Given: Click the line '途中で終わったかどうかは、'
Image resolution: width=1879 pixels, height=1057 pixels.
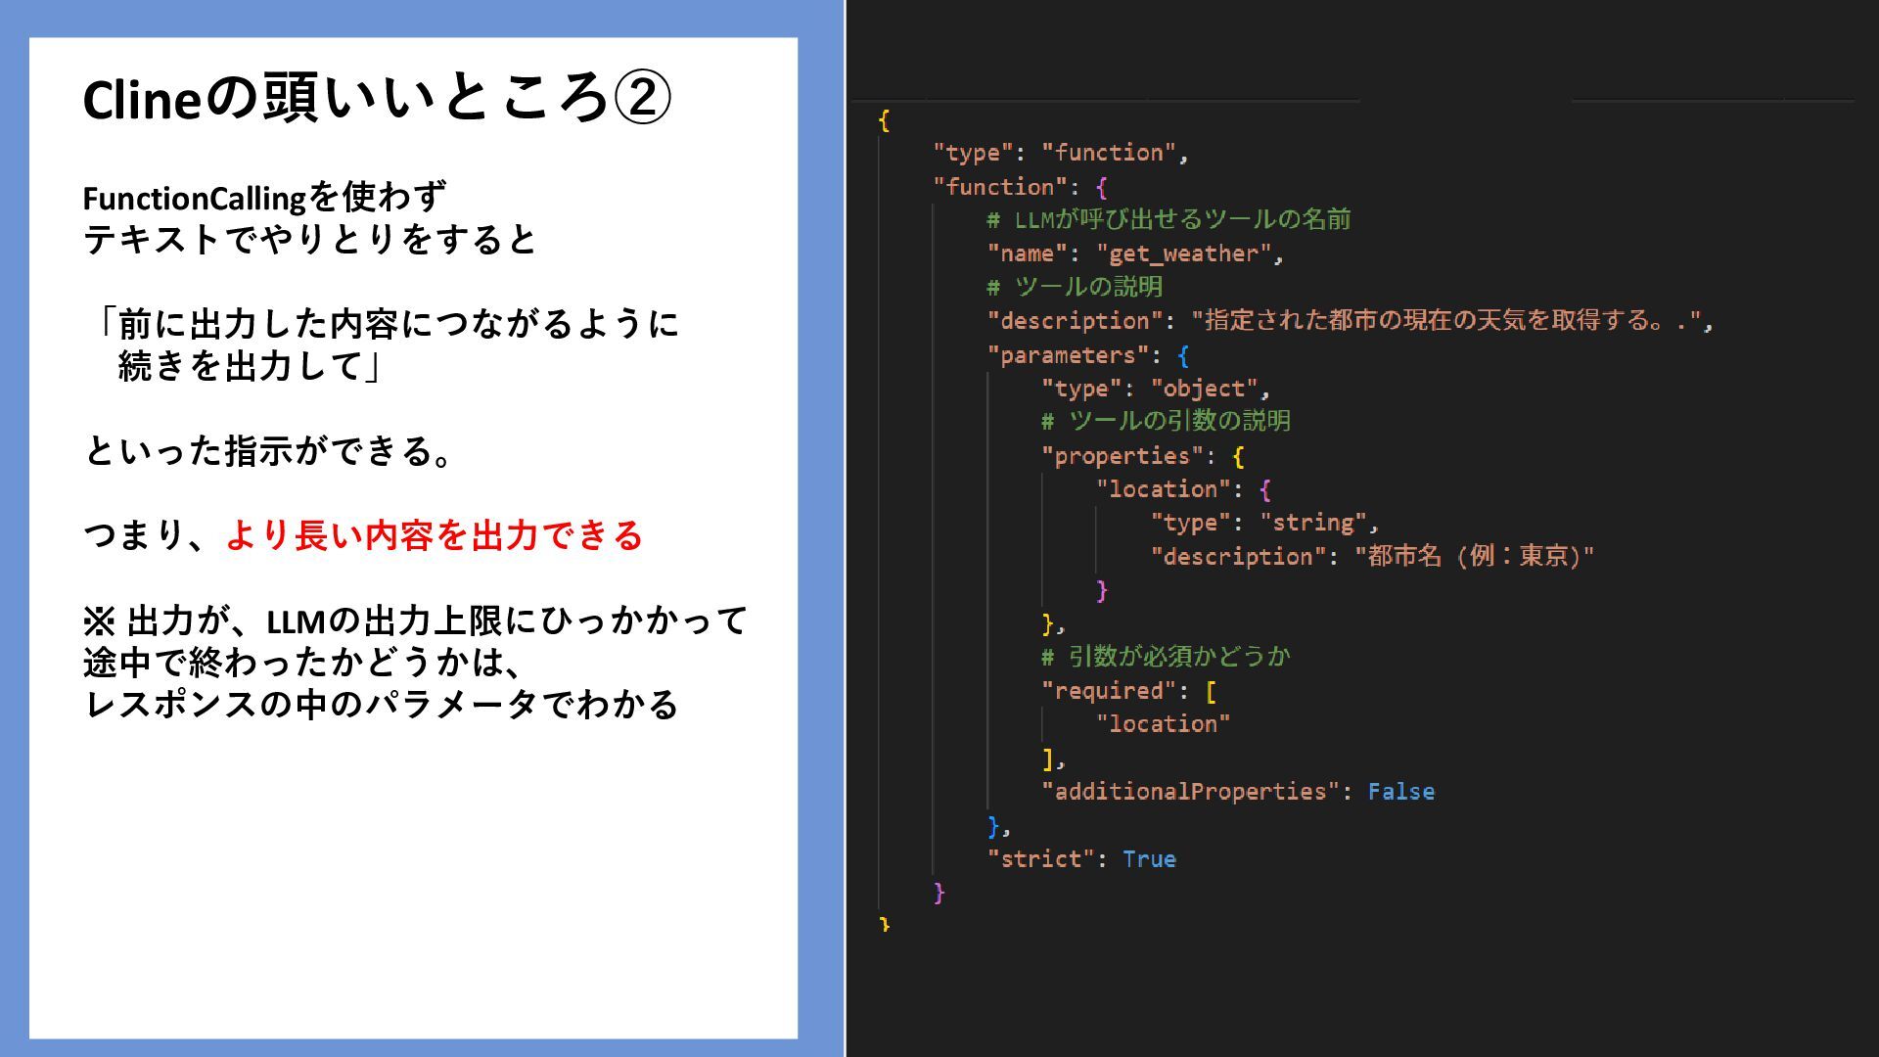Looking at the screenshot, I should [302, 663].
